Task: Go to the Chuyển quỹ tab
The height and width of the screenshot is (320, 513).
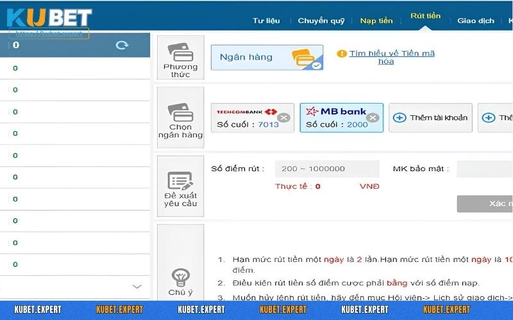Action: pos(321,20)
